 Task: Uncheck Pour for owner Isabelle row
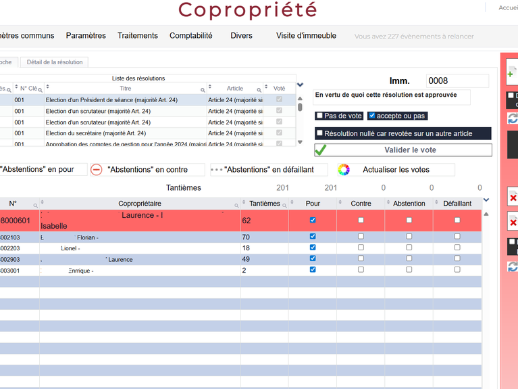(x=313, y=220)
